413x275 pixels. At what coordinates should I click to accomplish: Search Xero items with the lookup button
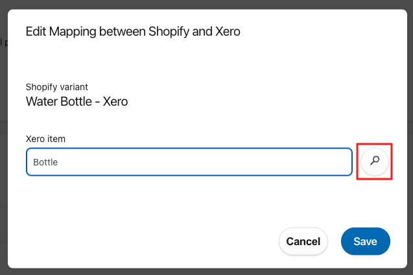pos(374,161)
